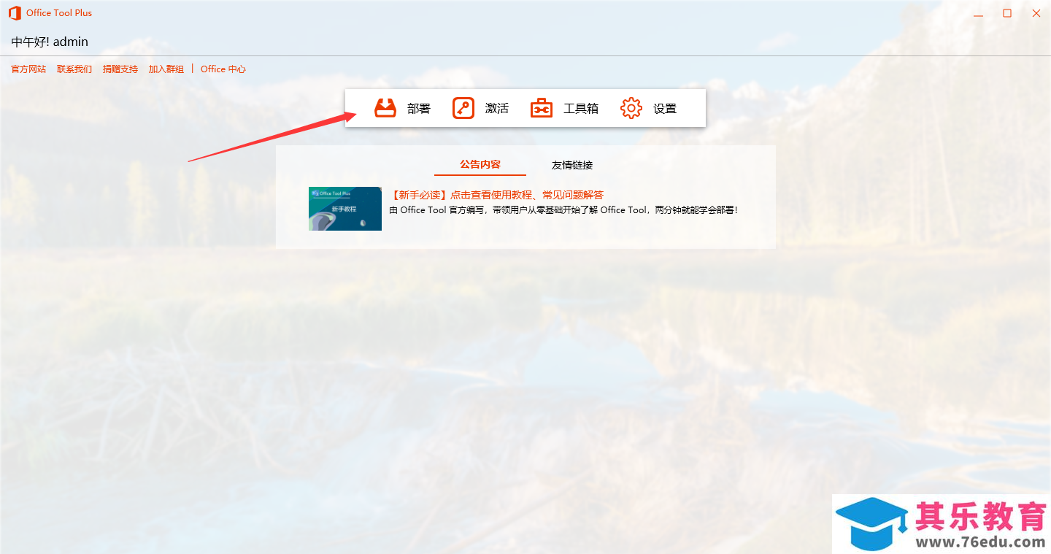Click the 部署 deploy tray icon
The width and height of the screenshot is (1051, 554).
(385, 108)
